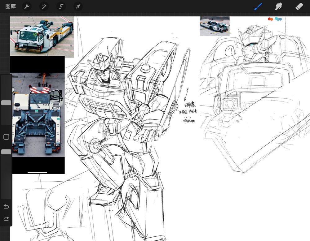
Task: Select the Selection S-shaped tool
Action: coord(61,6)
